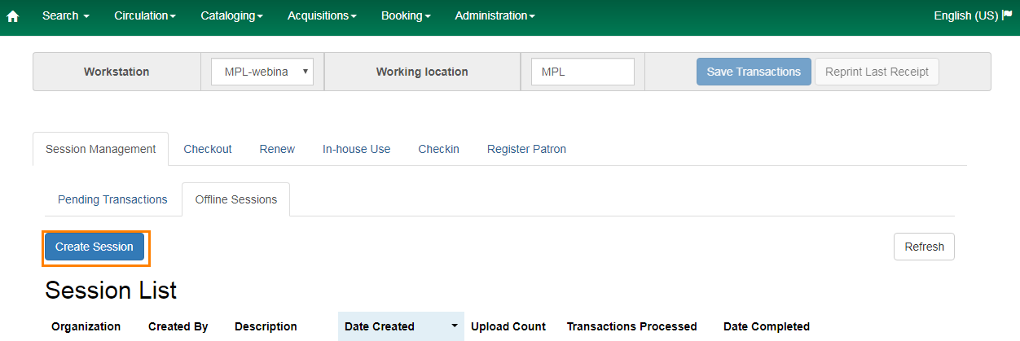Switch to the Checkout tab
Image resolution: width=1020 pixels, height=341 pixels.
coord(208,149)
